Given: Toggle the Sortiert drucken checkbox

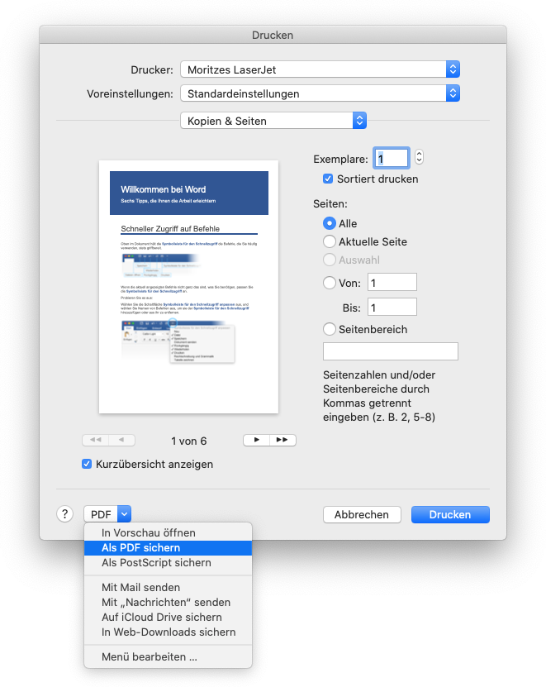Looking at the screenshot, I should (329, 179).
